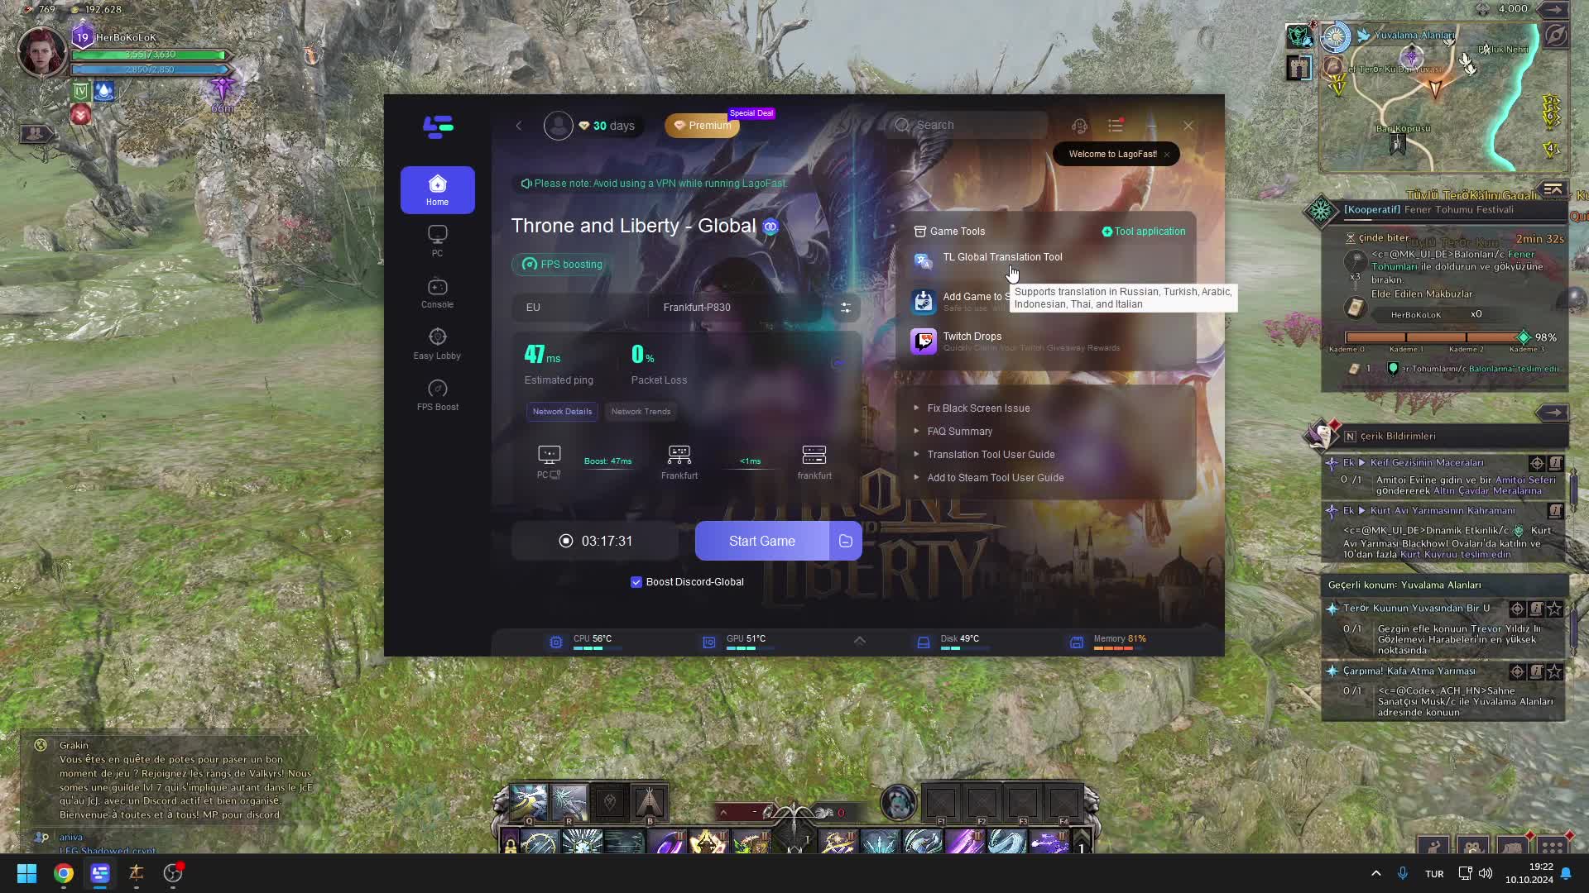Open the list menu icon with notification
The image size is (1589, 893).
[1116, 126]
